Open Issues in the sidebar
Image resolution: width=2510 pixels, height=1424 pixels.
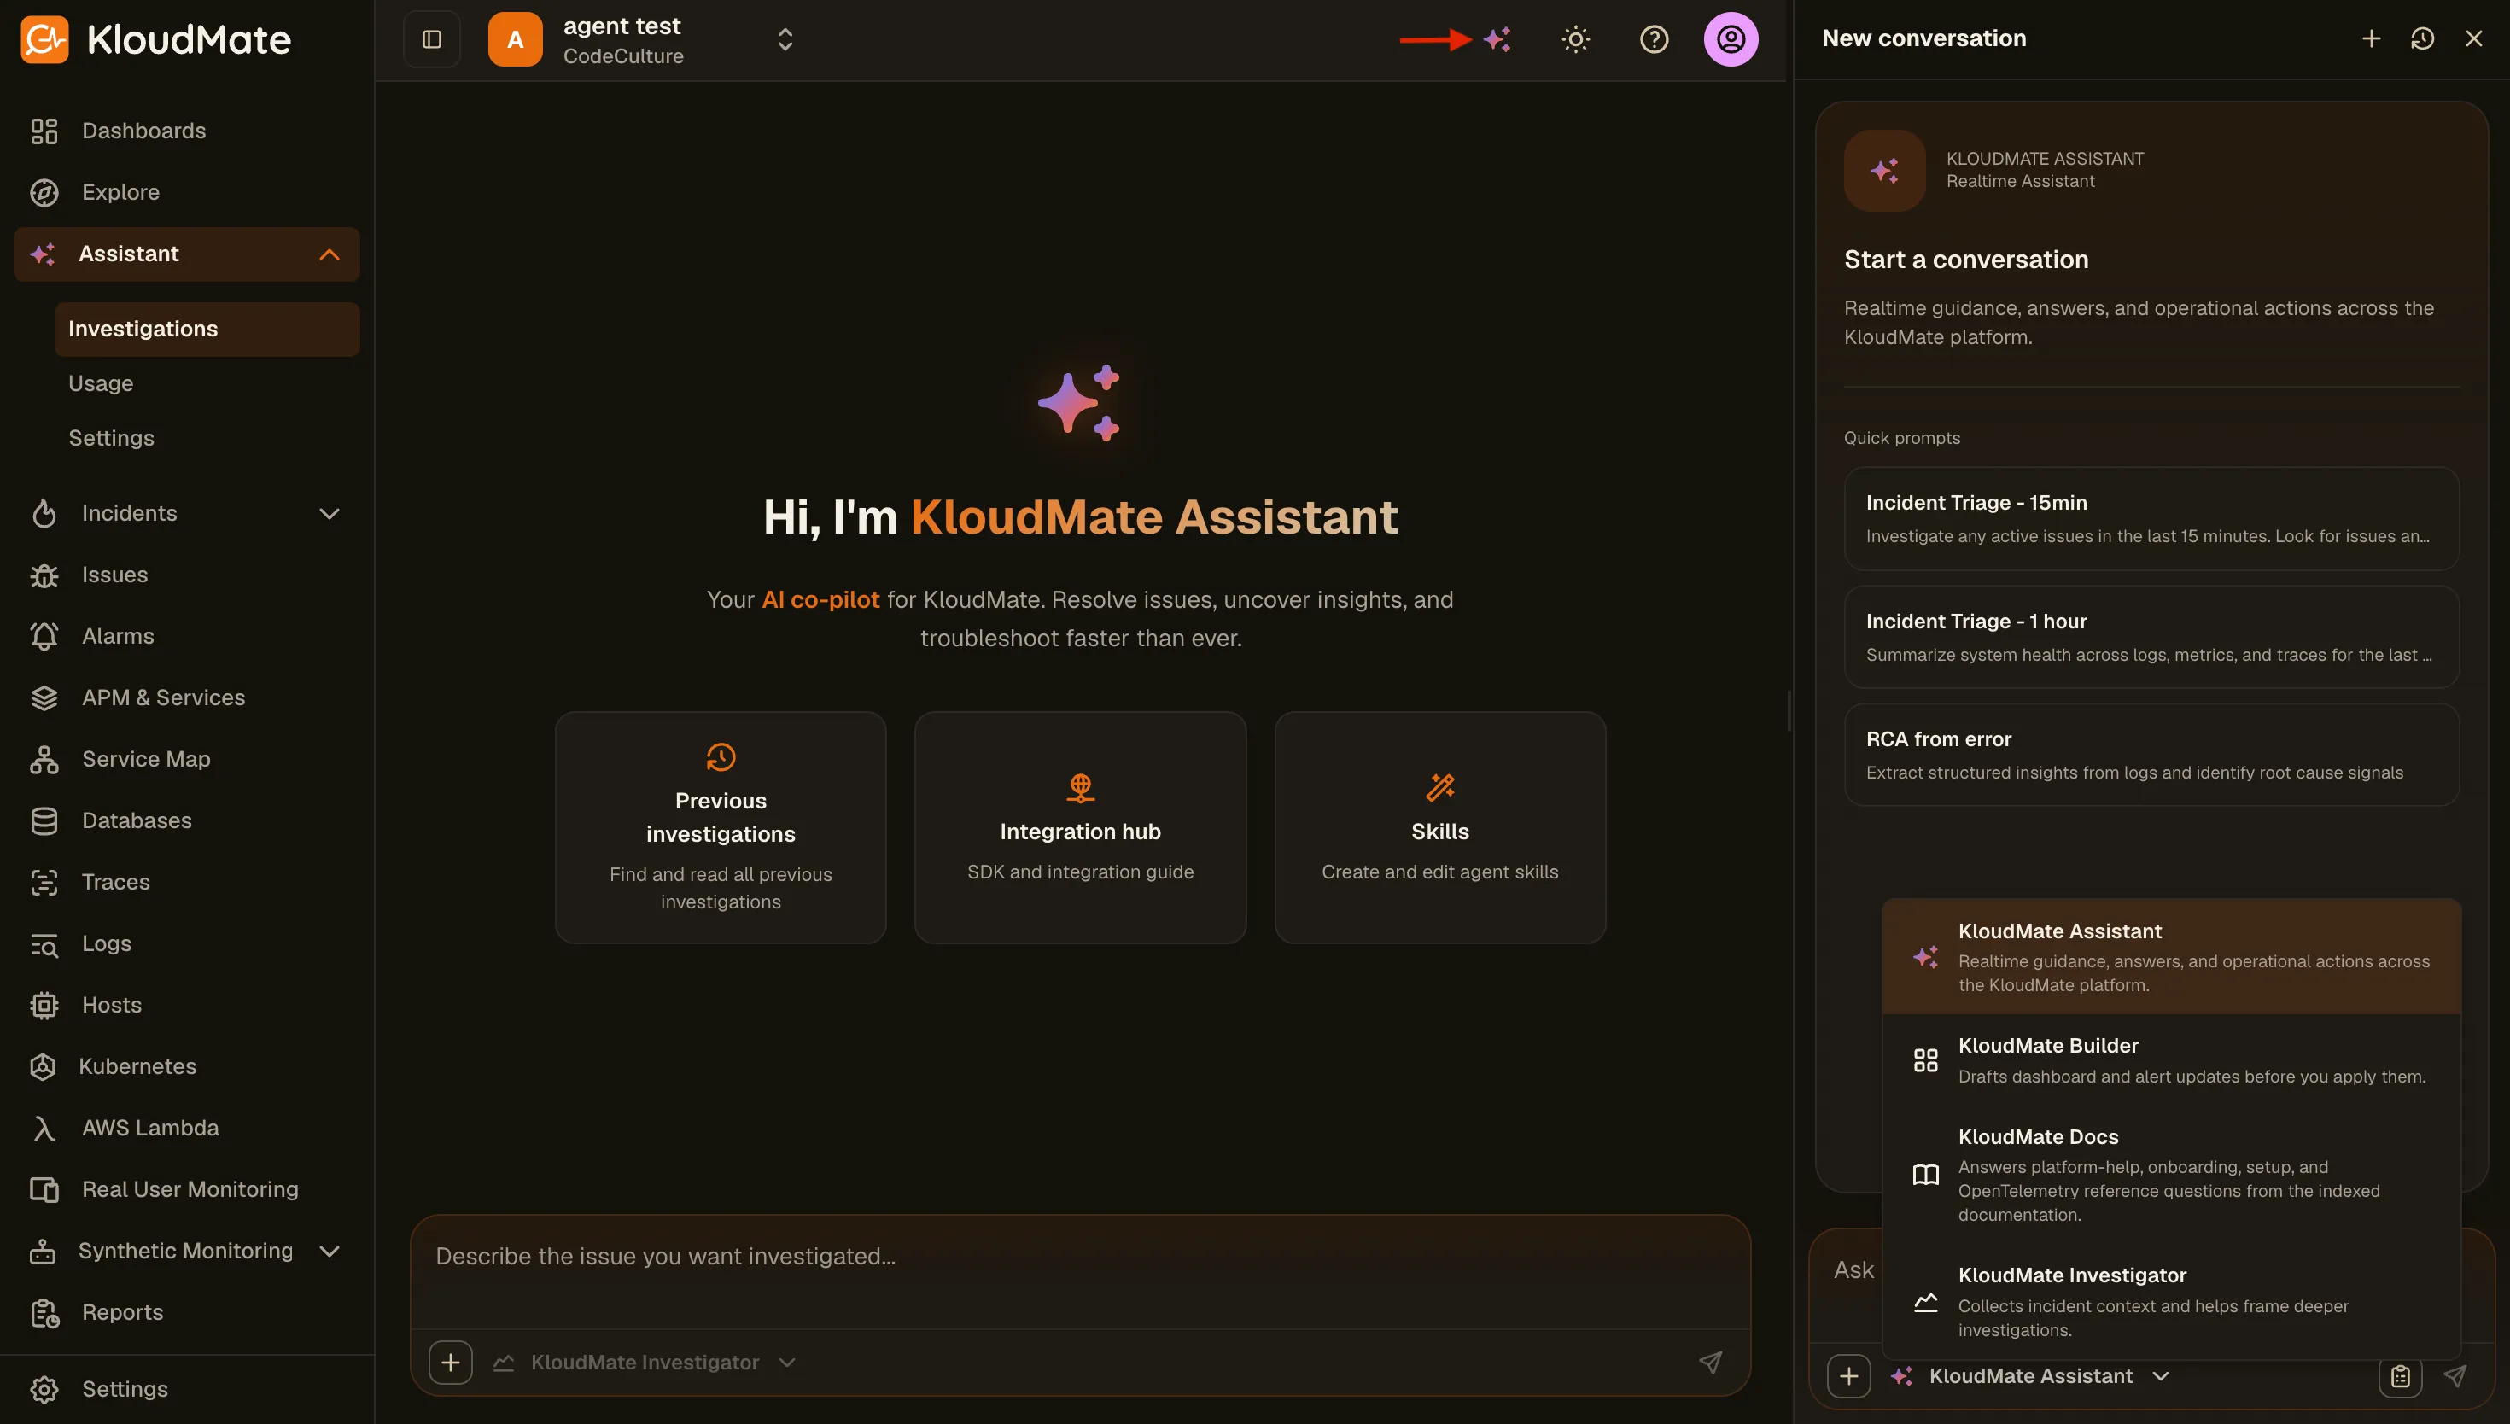188,575
